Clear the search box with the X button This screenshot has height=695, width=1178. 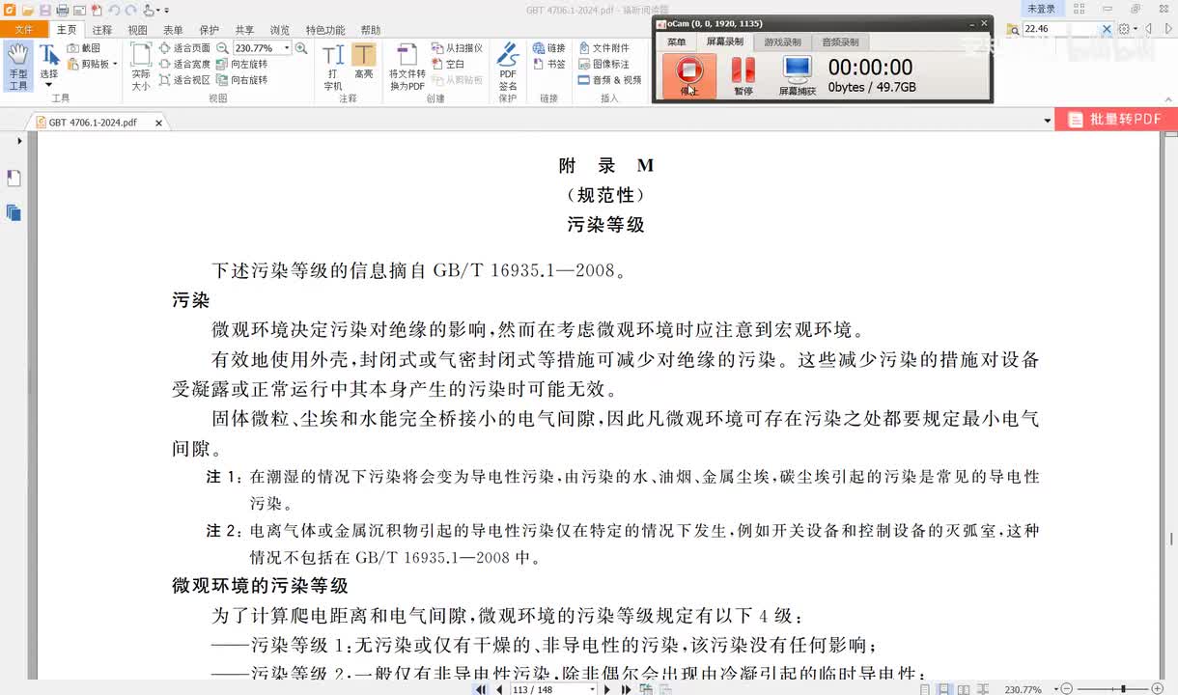(x=1107, y=29)
